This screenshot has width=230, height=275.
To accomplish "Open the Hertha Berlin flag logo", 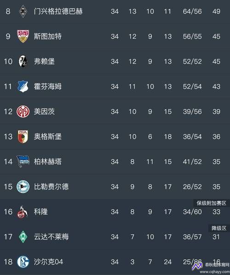I will tap(23, 162).
